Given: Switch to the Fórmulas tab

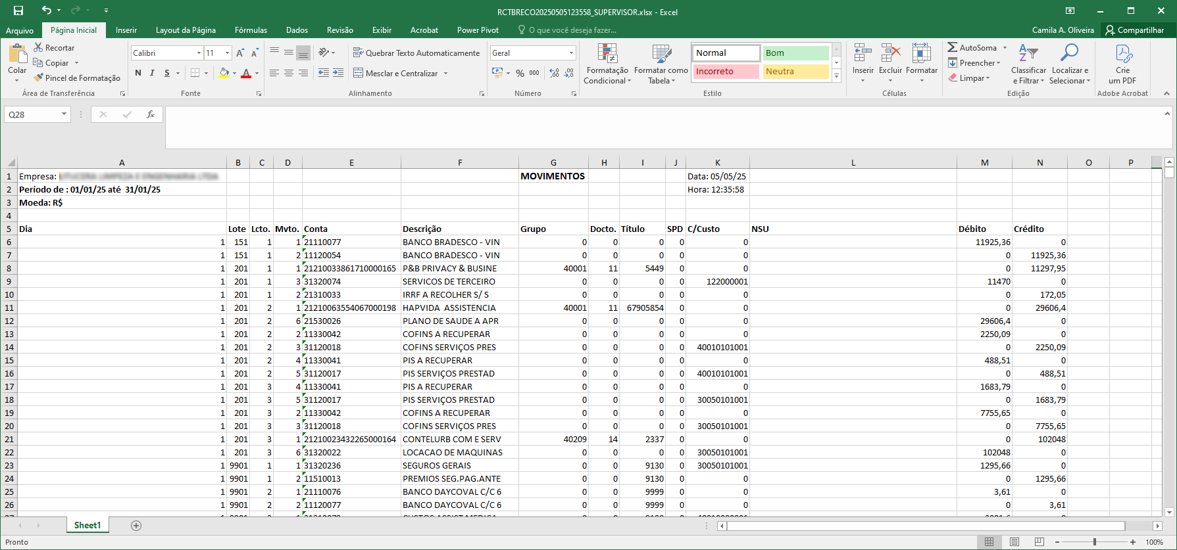Looking at the screenshot, I should pyautogui.click(x=251, y=30).
